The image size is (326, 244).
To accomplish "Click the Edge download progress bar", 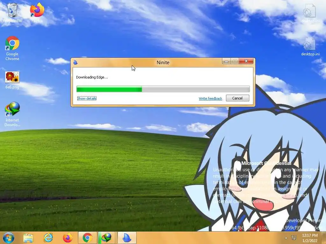I will pos(163,89).
